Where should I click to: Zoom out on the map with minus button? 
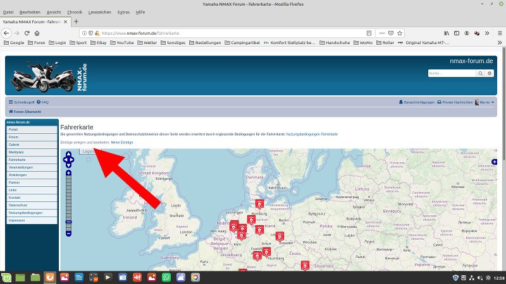68,233
